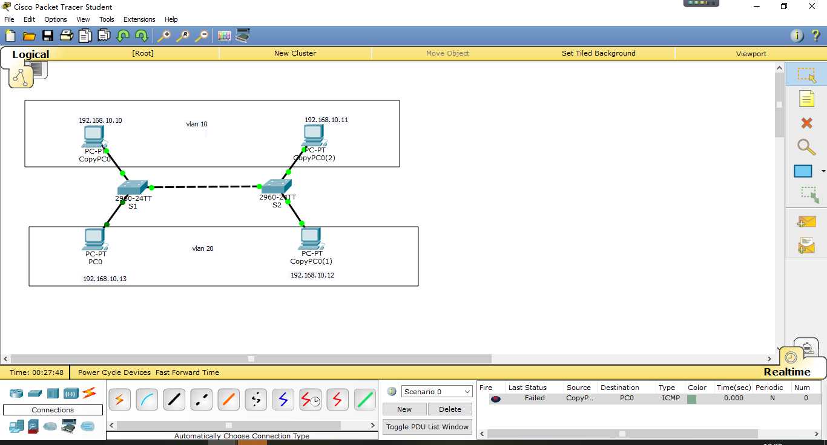Screen dimensions: 827x445
Task: Switch to the Realtime mode tab
Action: point(787,372)
